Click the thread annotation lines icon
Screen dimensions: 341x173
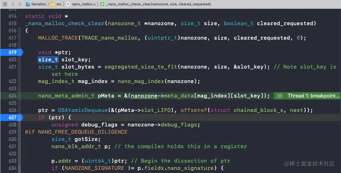tap(280, 96)
